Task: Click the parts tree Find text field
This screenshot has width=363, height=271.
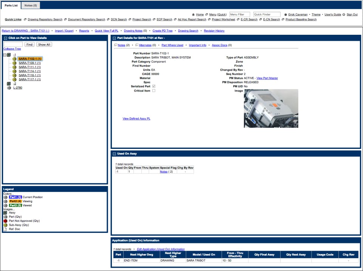Action: pos(13,44)
